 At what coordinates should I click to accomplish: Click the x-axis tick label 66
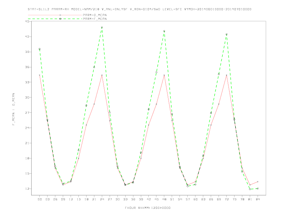[211, 199]
